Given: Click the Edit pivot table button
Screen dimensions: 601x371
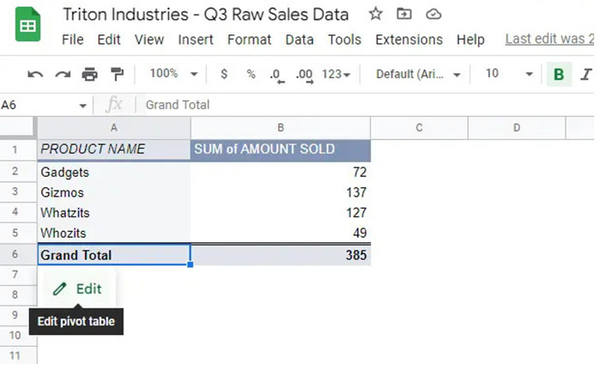Looking at the screenshot, I should tap(77, 289).
